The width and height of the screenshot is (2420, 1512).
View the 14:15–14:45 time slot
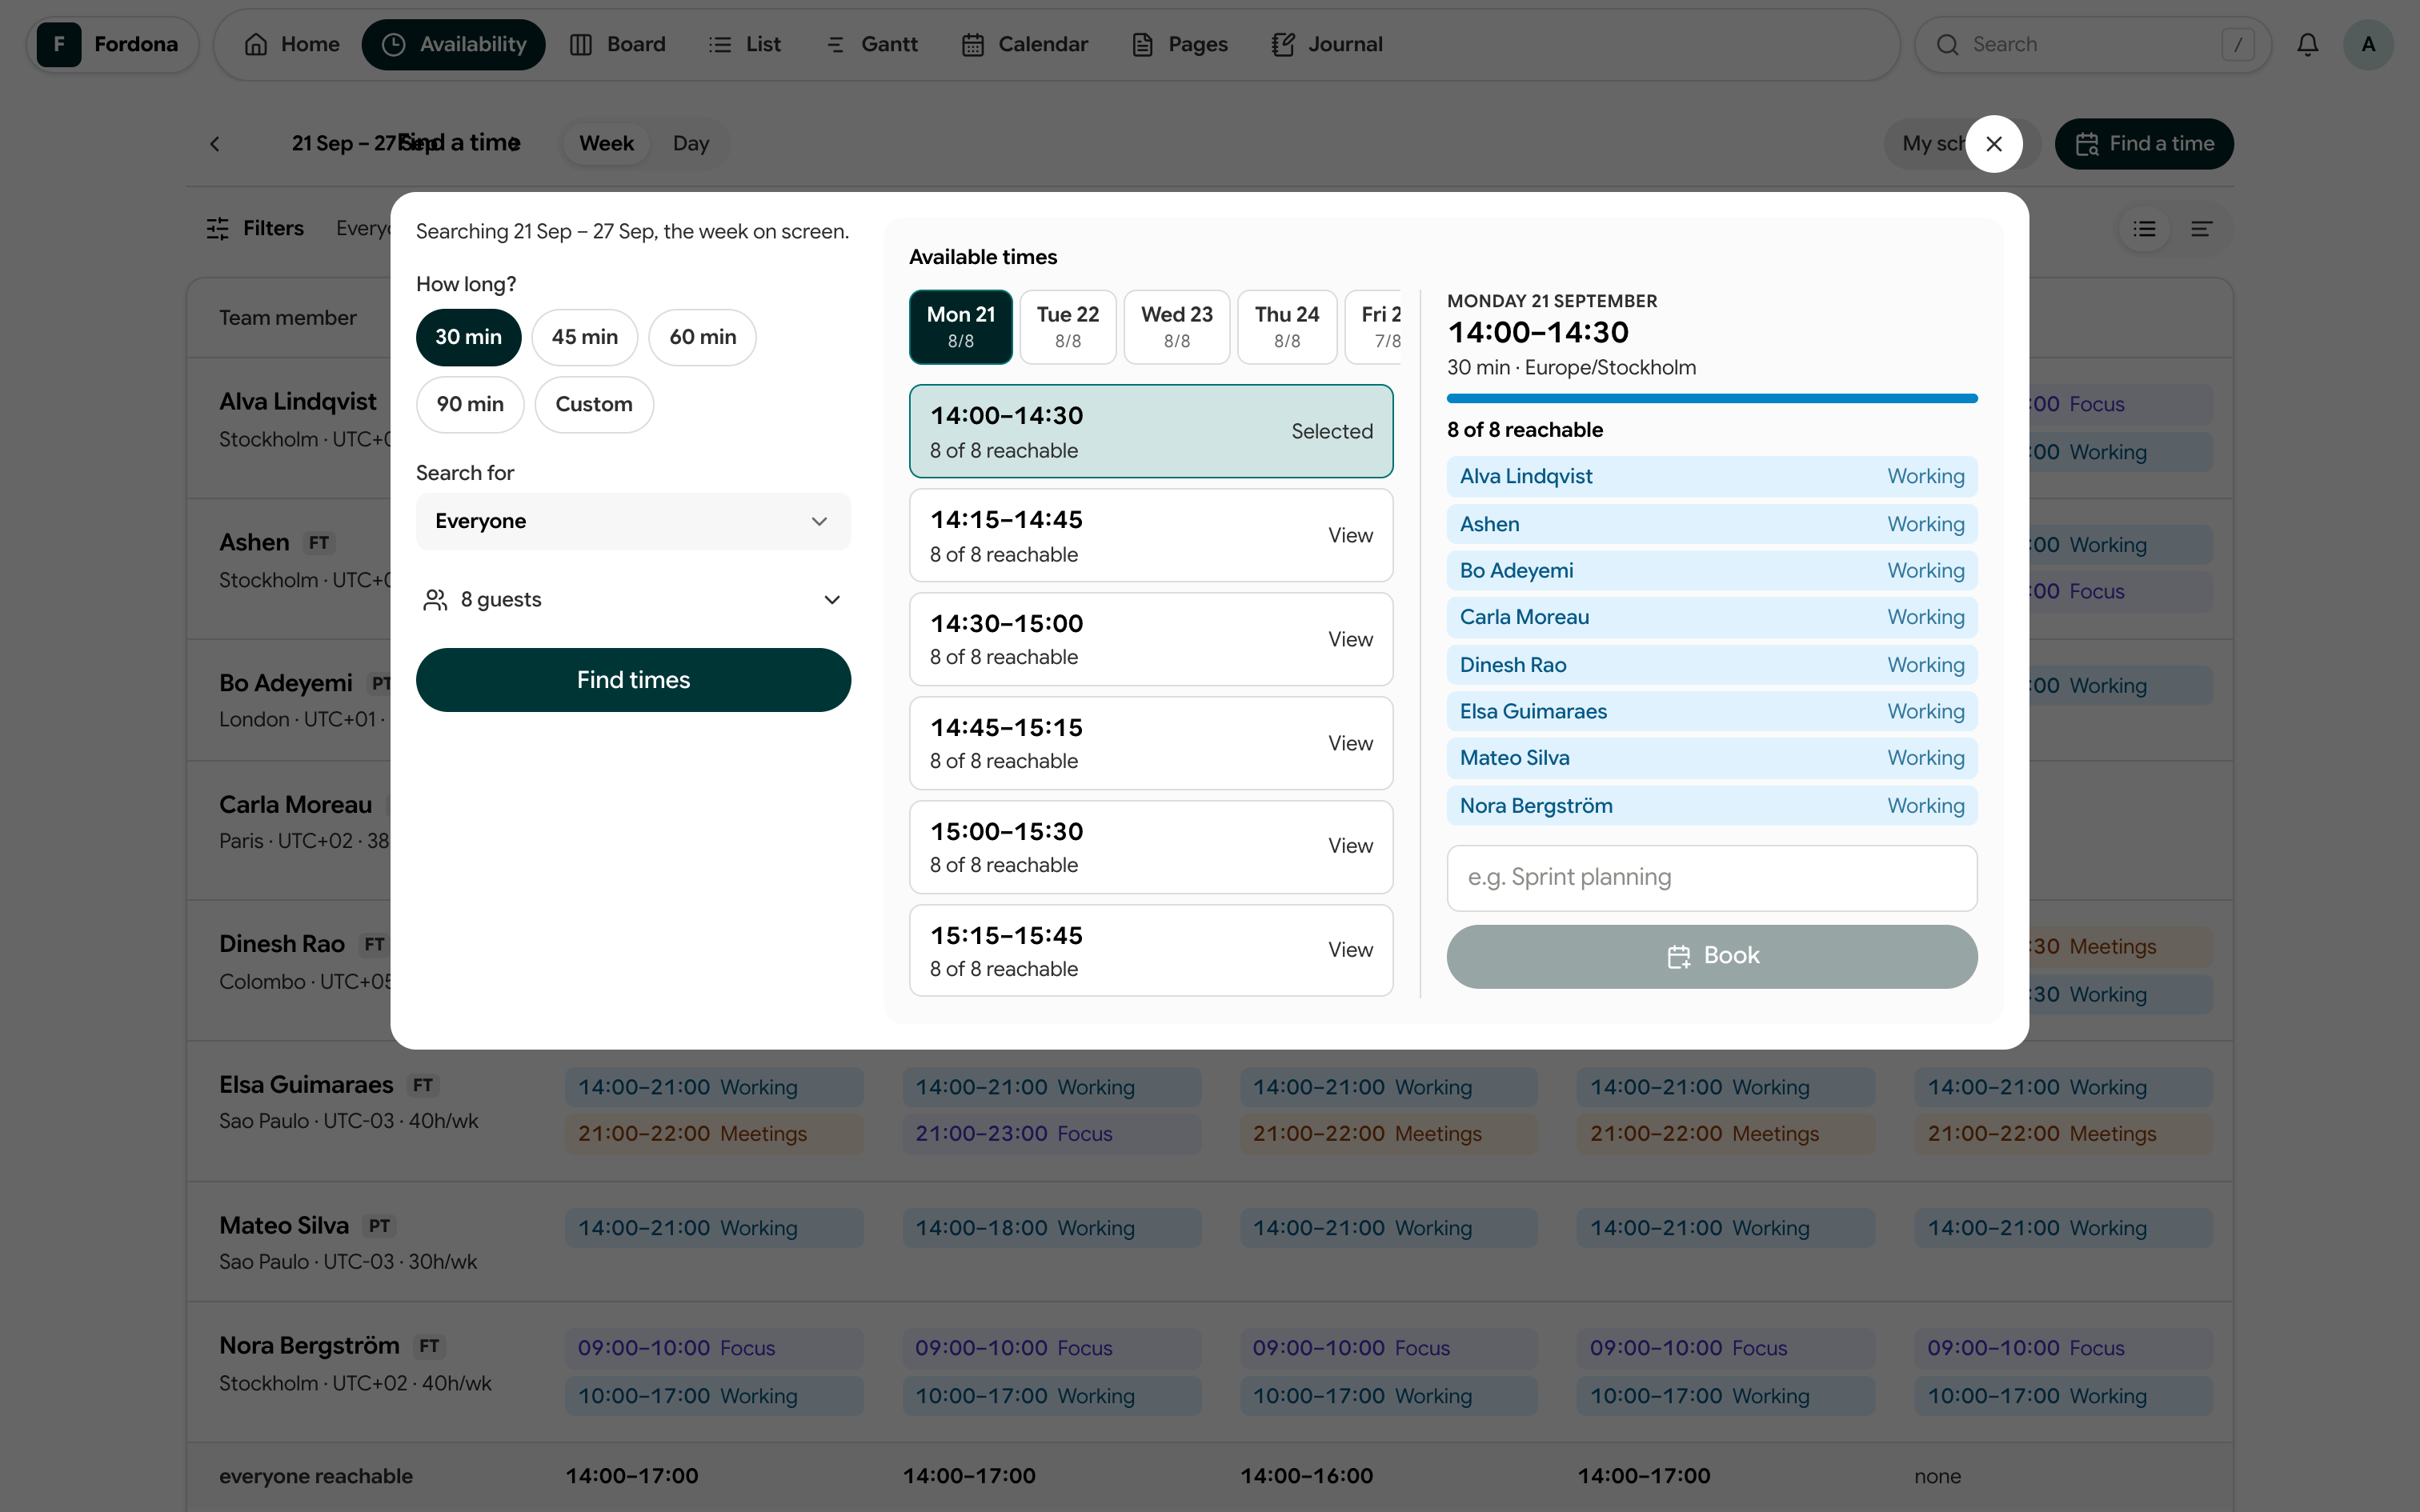pos(1150,535)
